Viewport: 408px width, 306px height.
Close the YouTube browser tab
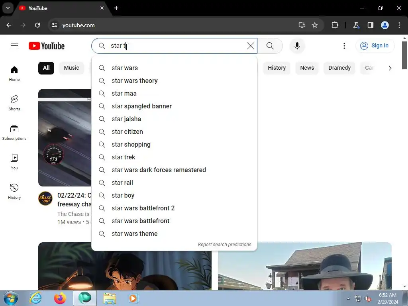click(102, 8)
